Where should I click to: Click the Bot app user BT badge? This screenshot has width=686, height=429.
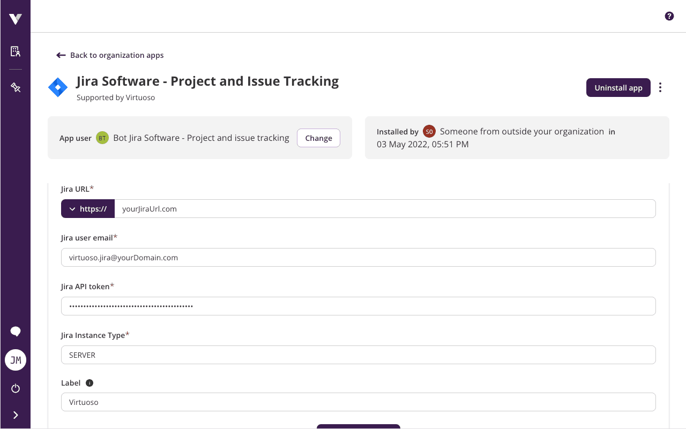[x=102, y=138]
